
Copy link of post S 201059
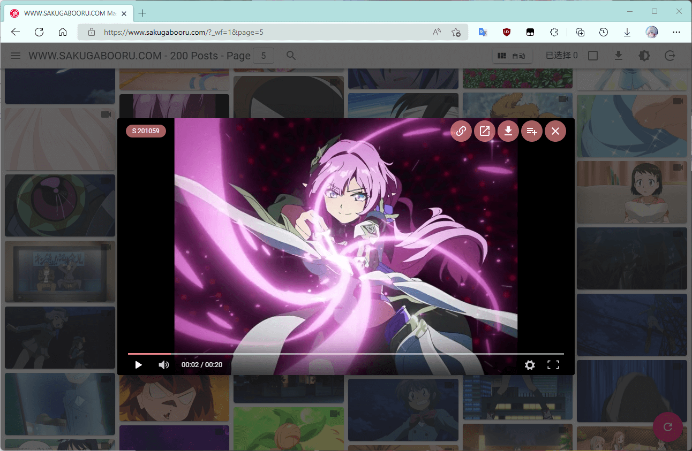click(461, 131)
